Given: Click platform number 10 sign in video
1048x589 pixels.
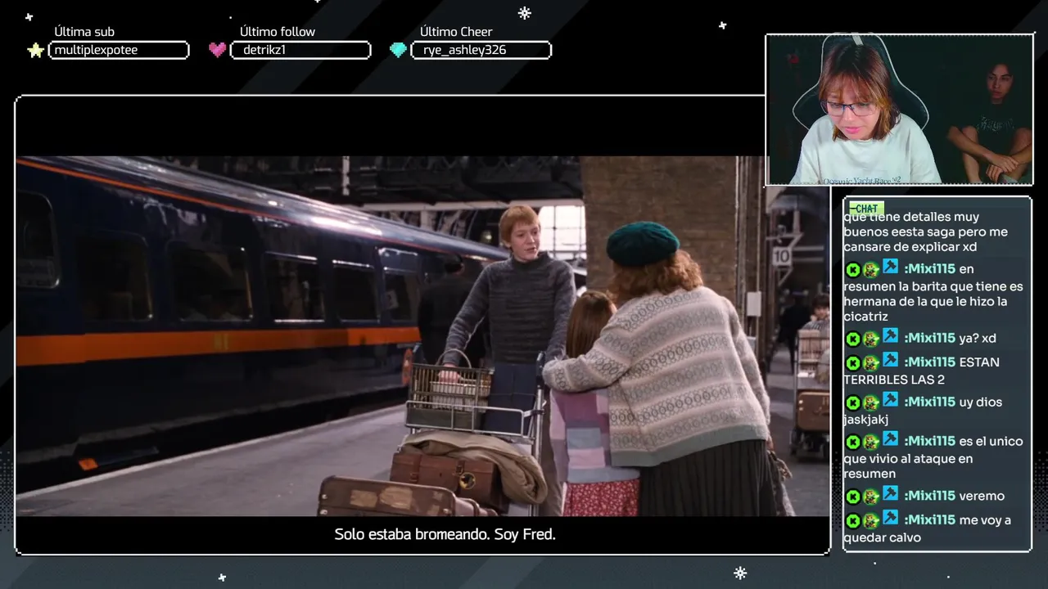Looking at the screenshot, I should (782, 257).
